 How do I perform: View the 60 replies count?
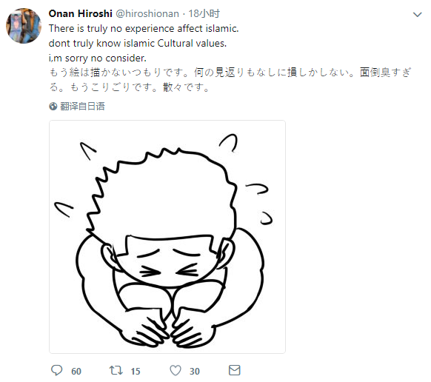pos(76,372)
